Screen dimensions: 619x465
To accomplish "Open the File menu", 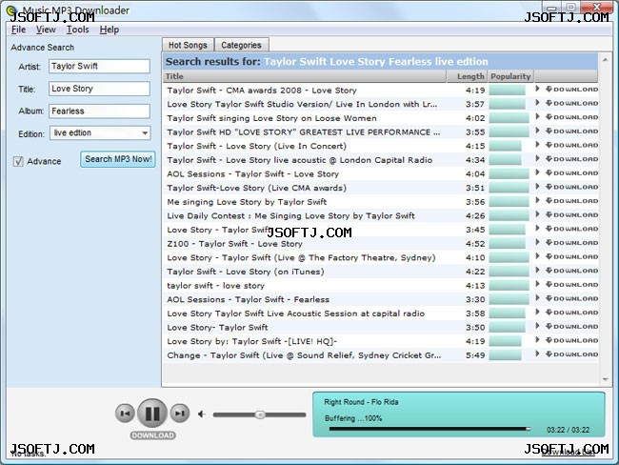I will tap(18, 30).
